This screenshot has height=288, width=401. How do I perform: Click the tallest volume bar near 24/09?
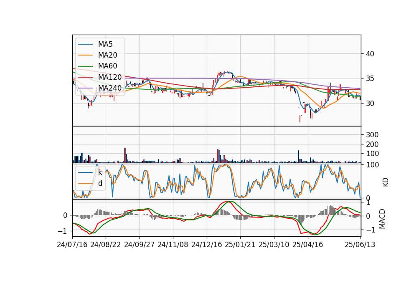[x=125, y=155]
